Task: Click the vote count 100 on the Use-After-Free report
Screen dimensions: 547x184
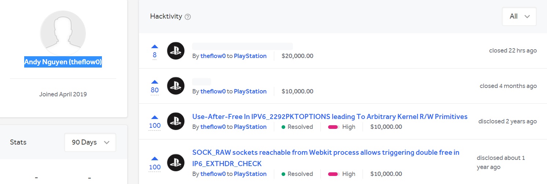Action: pos(155,126)
